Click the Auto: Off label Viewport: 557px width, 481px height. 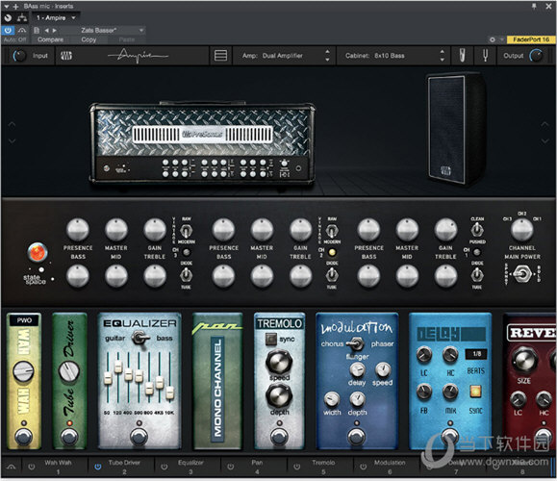[x=15, y=39]
